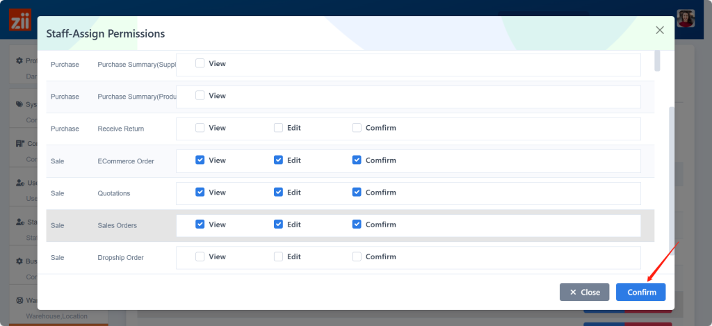Click the Confirm button

(x=640, y=292)
